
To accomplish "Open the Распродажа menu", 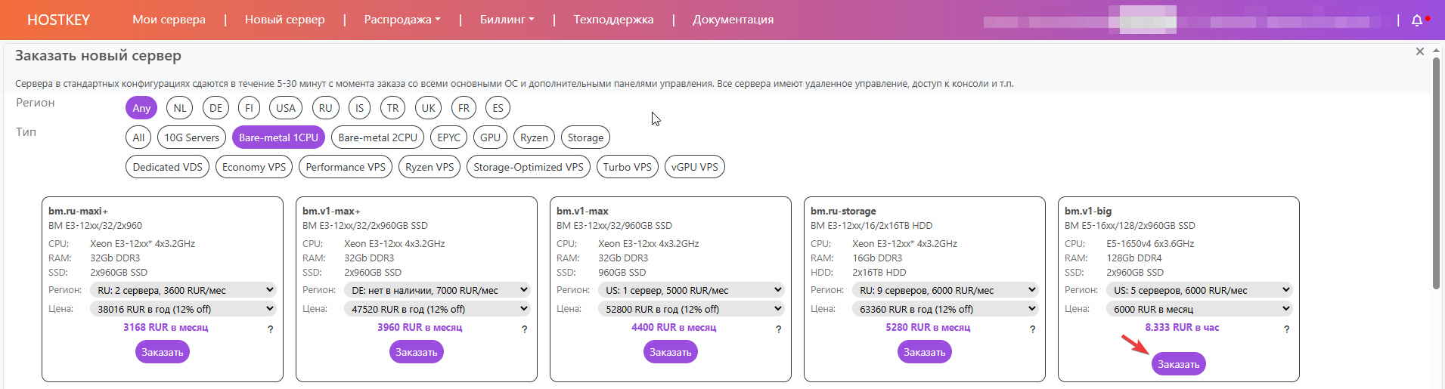I will [402, 20].
